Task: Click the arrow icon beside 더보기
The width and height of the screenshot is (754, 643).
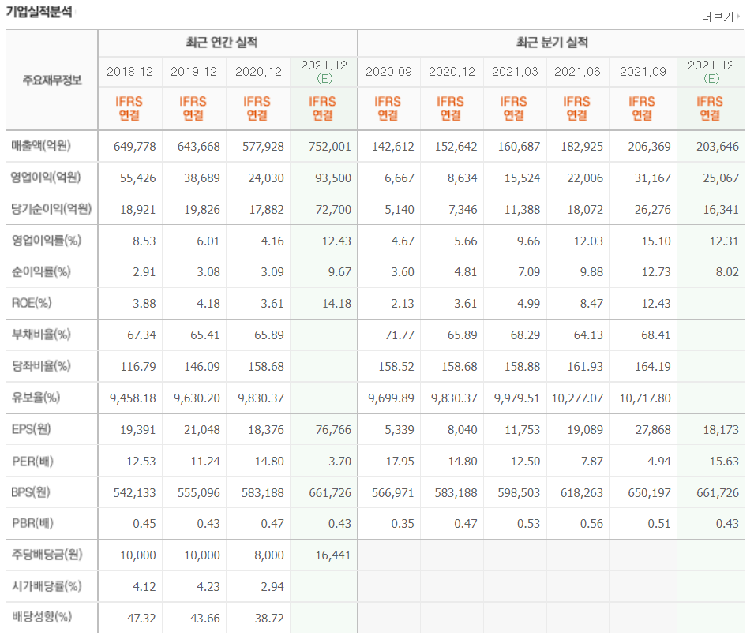Action: coord(737,17)
